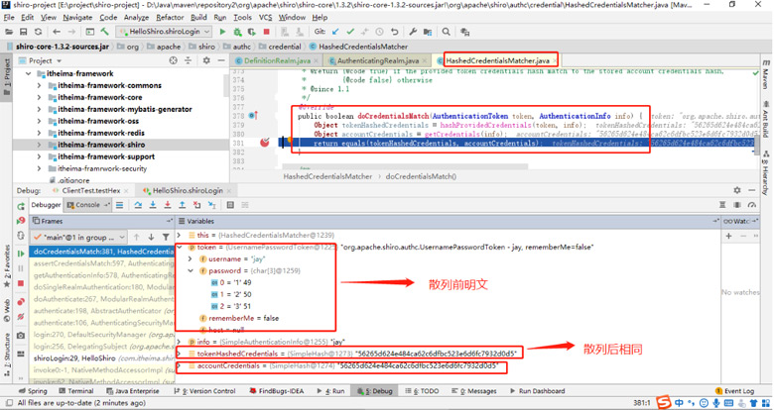Stop execution with the red toolbar square
The height and width of the screenshot is (410, 774).
tap(267, 32)
